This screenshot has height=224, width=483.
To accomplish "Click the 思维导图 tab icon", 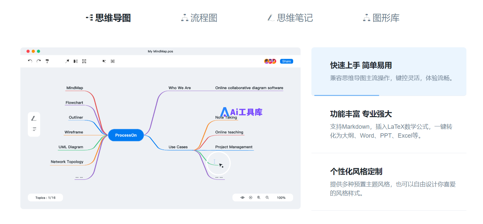I will 89,18.
